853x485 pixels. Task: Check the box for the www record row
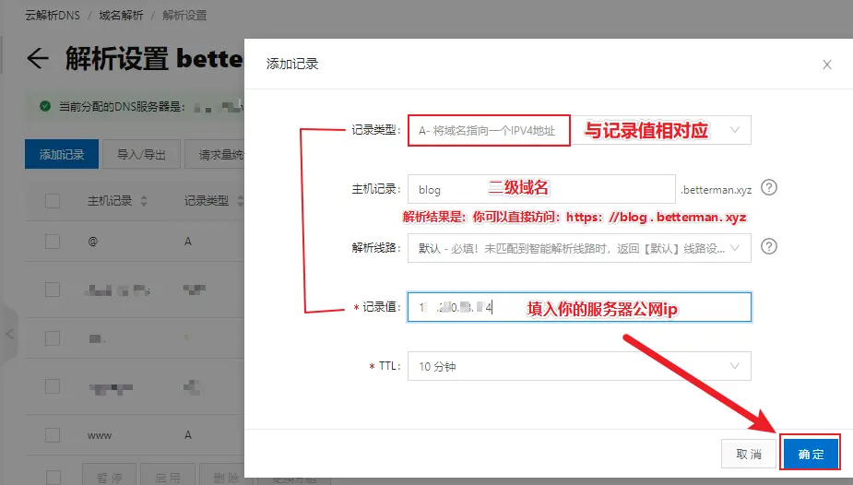click(x=53, y=435)
